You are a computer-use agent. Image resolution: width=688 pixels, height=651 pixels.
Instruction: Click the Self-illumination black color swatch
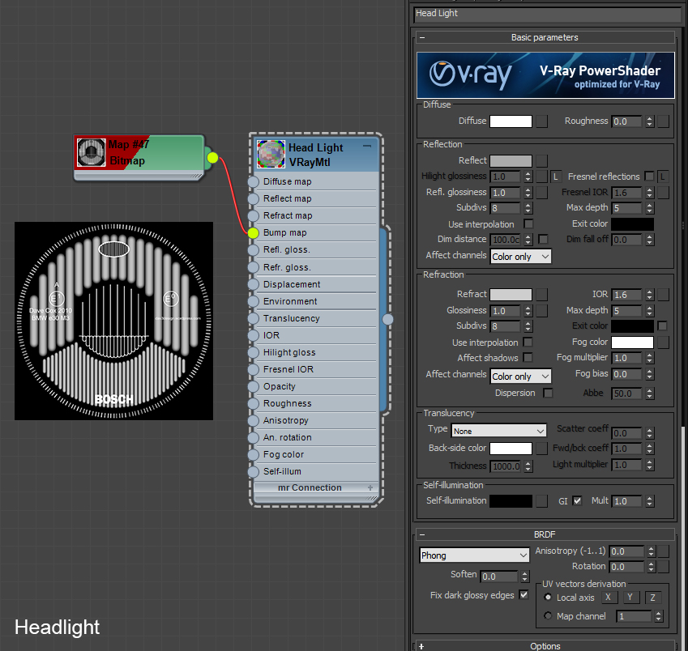point(511,501)
